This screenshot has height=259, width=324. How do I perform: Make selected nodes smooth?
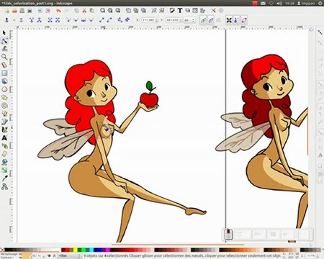tap(76, 20)
